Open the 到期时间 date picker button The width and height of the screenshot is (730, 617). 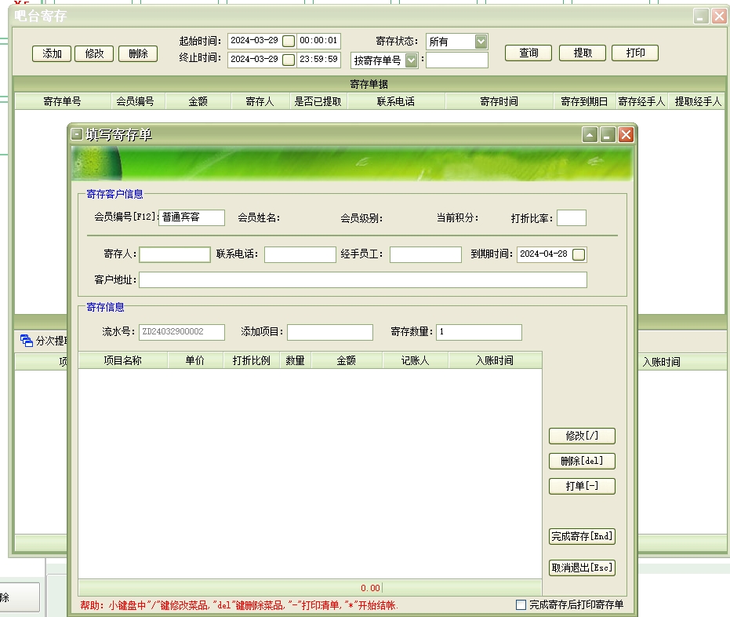[579, 254]
